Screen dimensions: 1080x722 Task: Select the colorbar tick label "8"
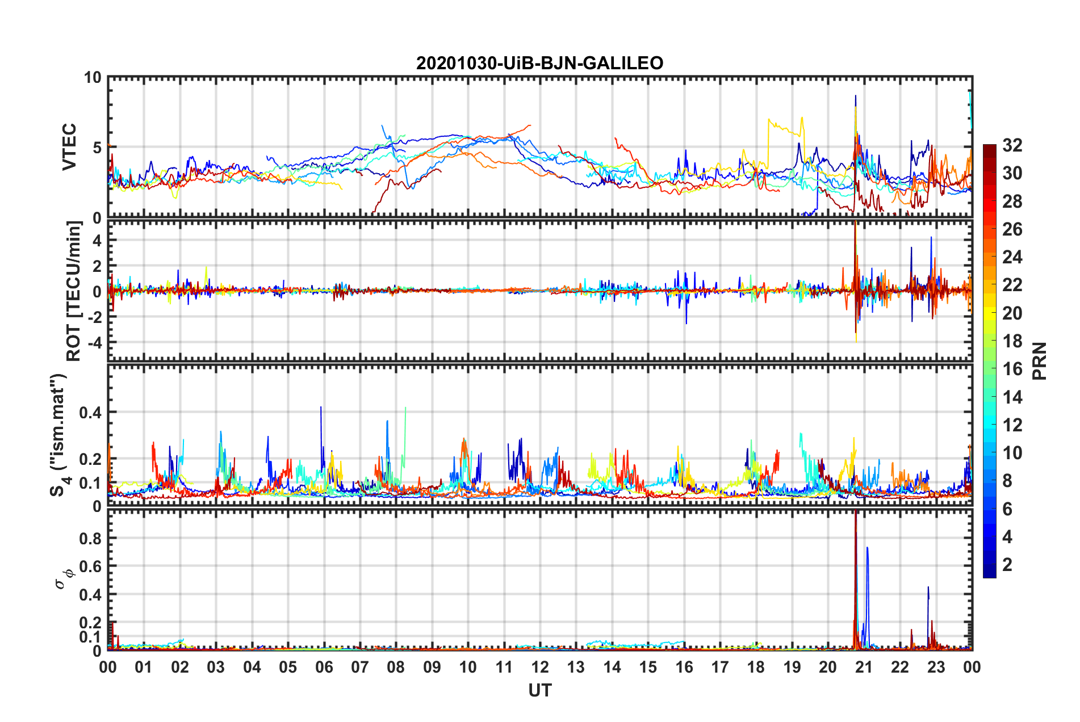click(x=1007, y=481)
